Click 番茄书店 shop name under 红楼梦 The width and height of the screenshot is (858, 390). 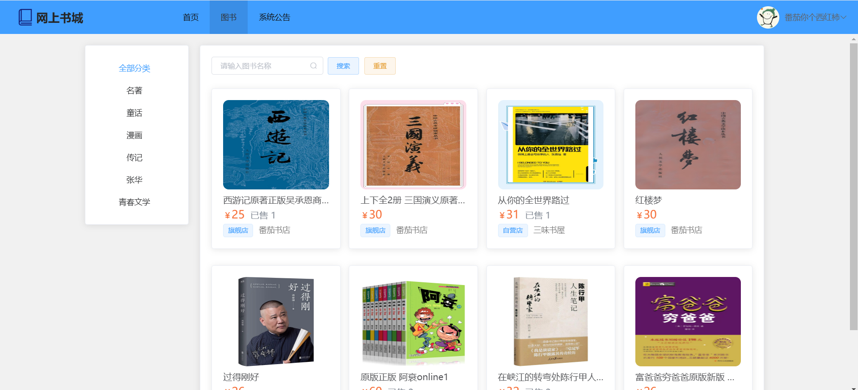click(686, 230)
